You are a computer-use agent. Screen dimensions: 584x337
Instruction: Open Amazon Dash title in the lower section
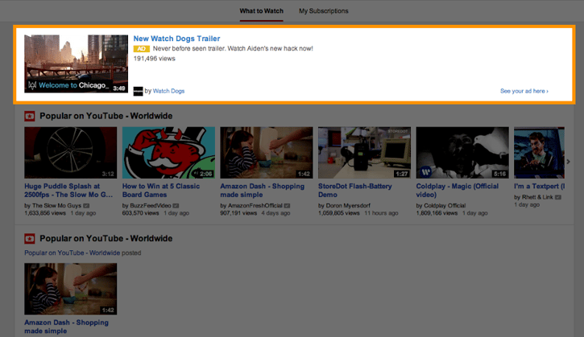66,327
